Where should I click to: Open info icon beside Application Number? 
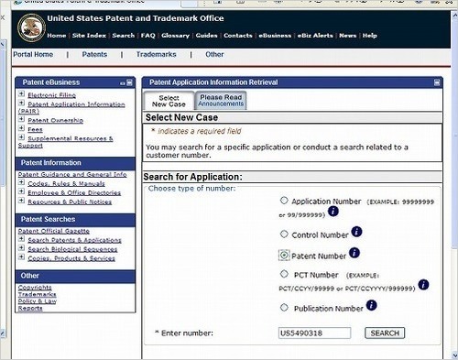[333, 211]
